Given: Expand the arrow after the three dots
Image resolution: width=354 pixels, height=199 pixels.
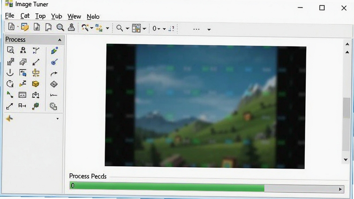Looking at the screenshot, I should coord(209,30).
